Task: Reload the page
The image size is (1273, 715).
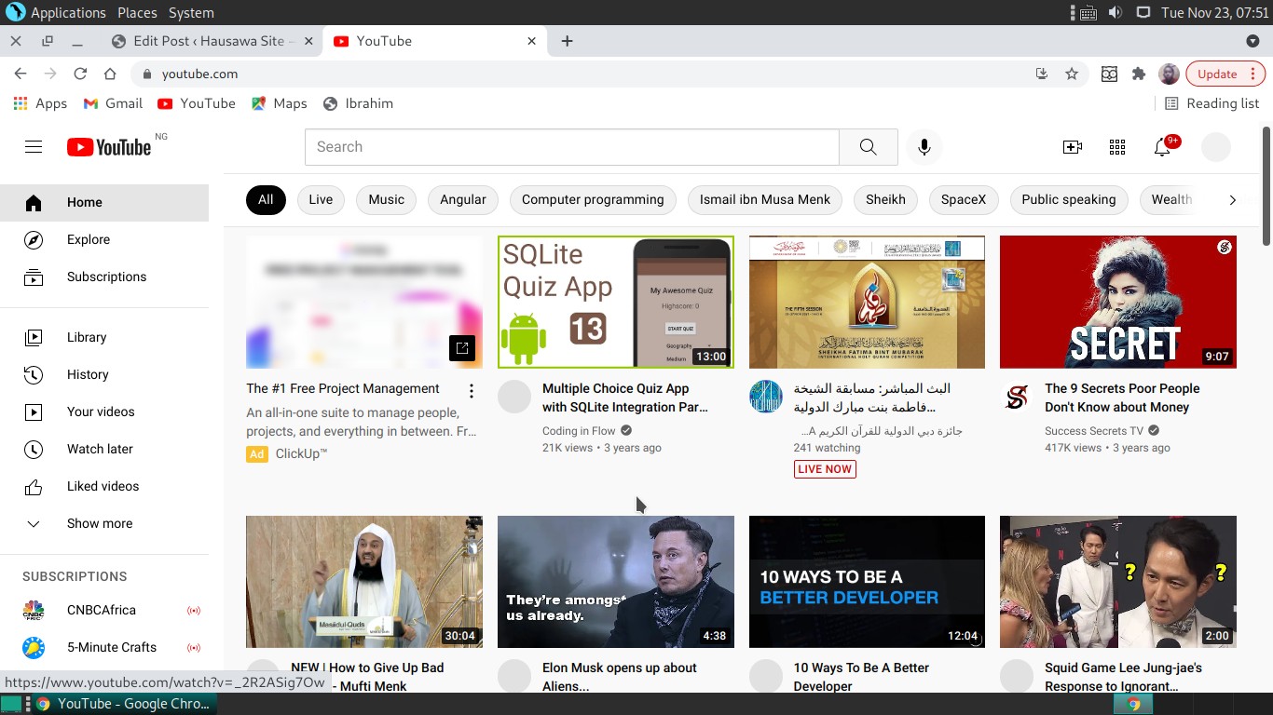Action: click(x=80, y=74)
